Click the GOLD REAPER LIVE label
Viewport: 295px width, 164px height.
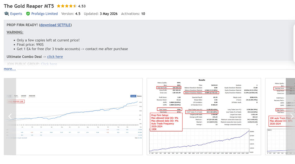pyautogui.click(x=16, y=102)
